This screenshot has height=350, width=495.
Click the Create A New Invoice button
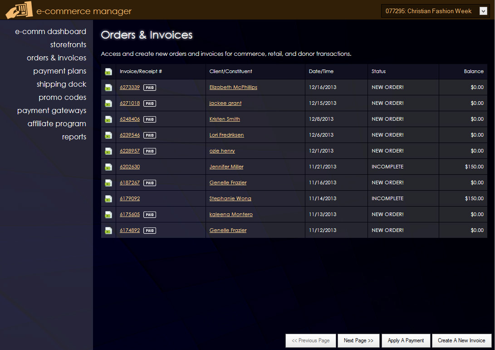(461, 340)
